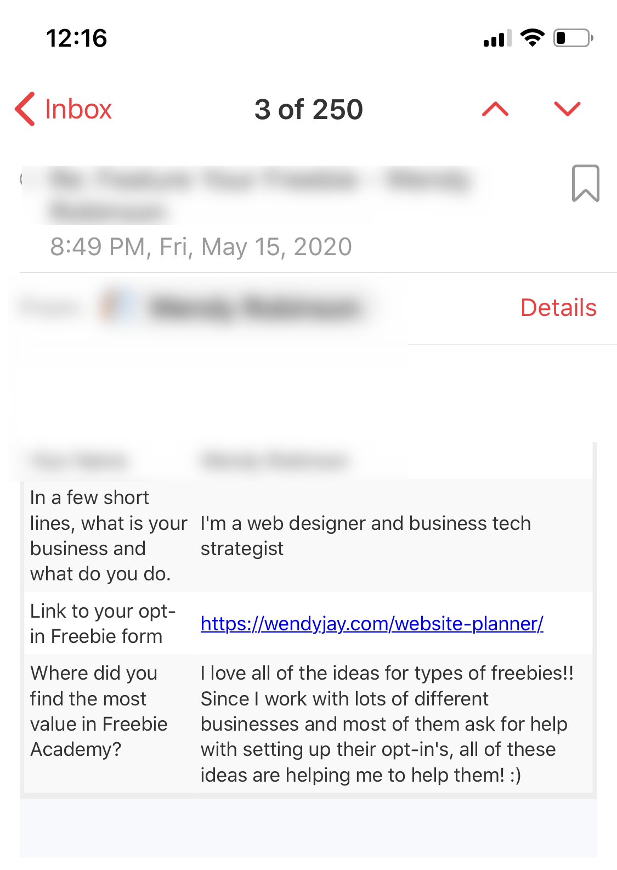Tap 'Link to your opt-in Freebie form' label

click(x=103, y=624)
